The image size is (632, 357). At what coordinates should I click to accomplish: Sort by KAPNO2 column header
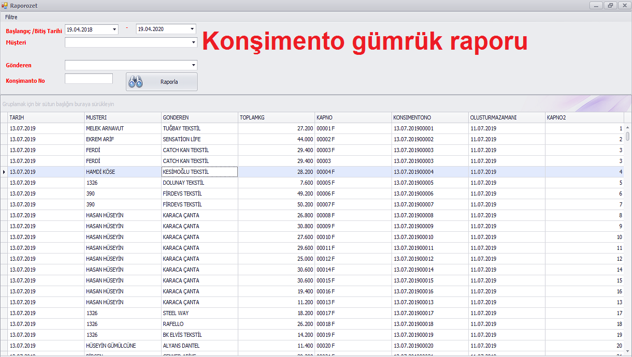(x=584, y=117)
